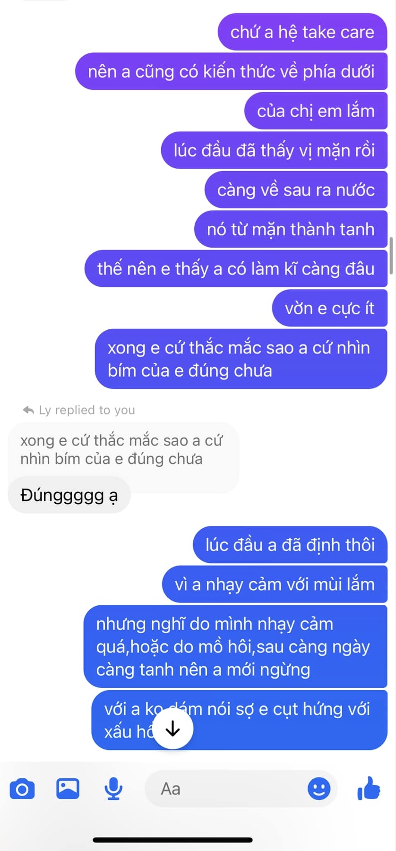This screenshot has width=396, height=851.
Task: Select the 'Đúnggggg ạ' message bubble
Action: pos(69,495)
